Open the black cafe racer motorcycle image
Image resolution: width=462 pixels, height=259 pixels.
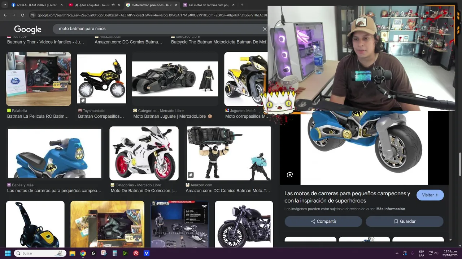[244, 224]
